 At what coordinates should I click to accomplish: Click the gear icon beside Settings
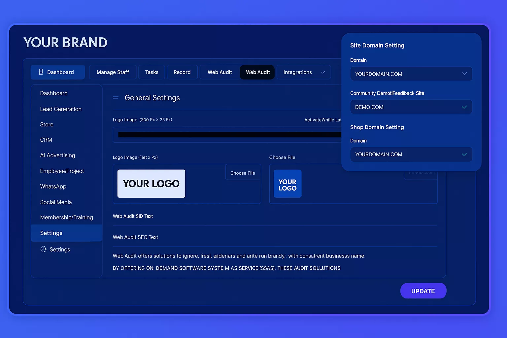[x=43, y=249]
